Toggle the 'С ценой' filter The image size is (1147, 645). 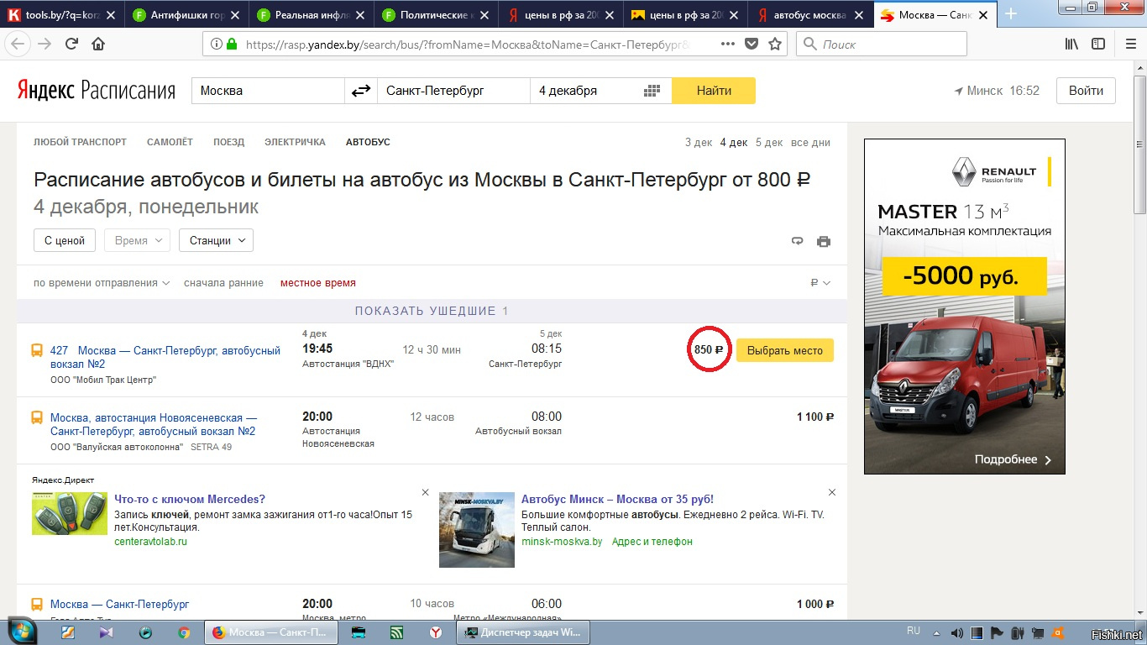coord(65,240)
